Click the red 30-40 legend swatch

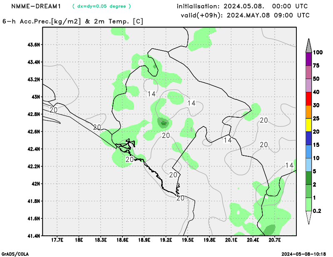[308, 99]
